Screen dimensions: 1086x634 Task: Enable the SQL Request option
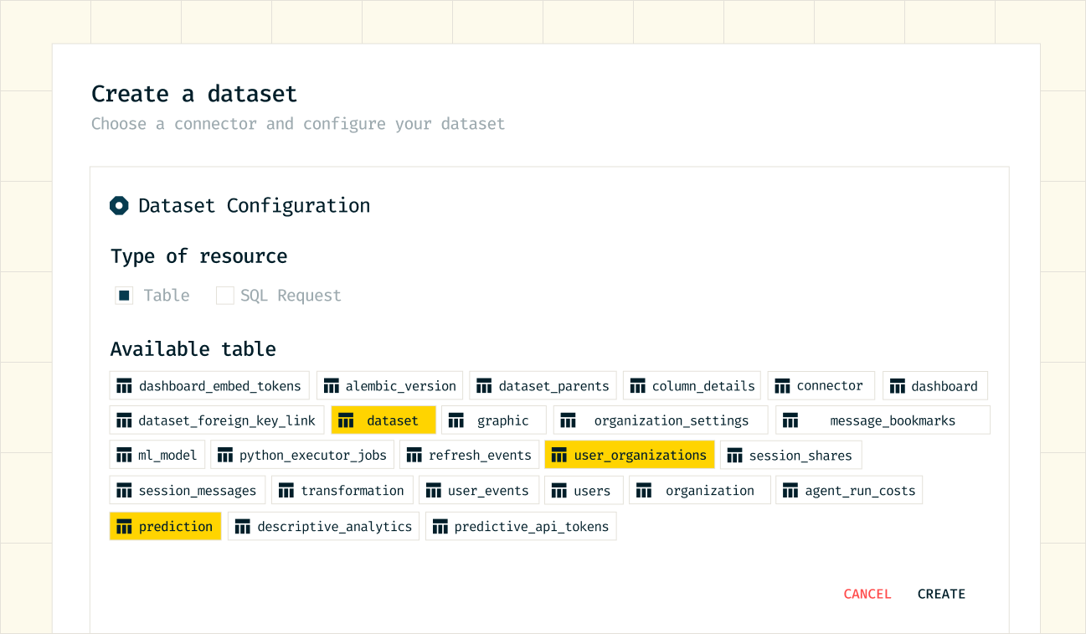click(x=224, y=295)
